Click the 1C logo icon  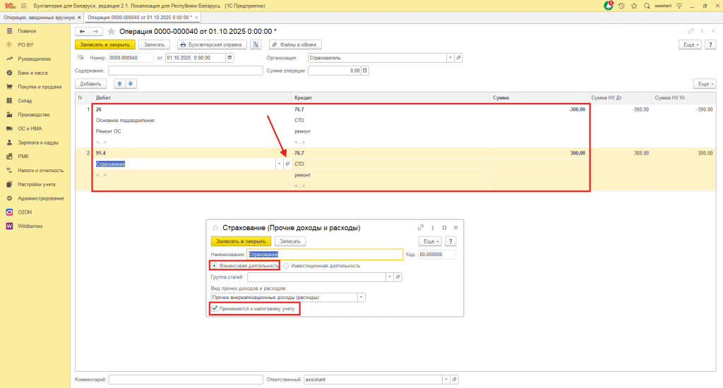tap(10, 6)
